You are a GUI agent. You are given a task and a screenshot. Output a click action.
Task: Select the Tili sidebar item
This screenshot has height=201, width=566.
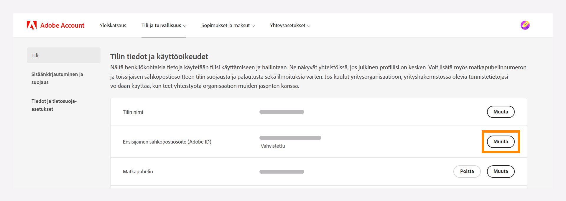(x=34, y=55)
